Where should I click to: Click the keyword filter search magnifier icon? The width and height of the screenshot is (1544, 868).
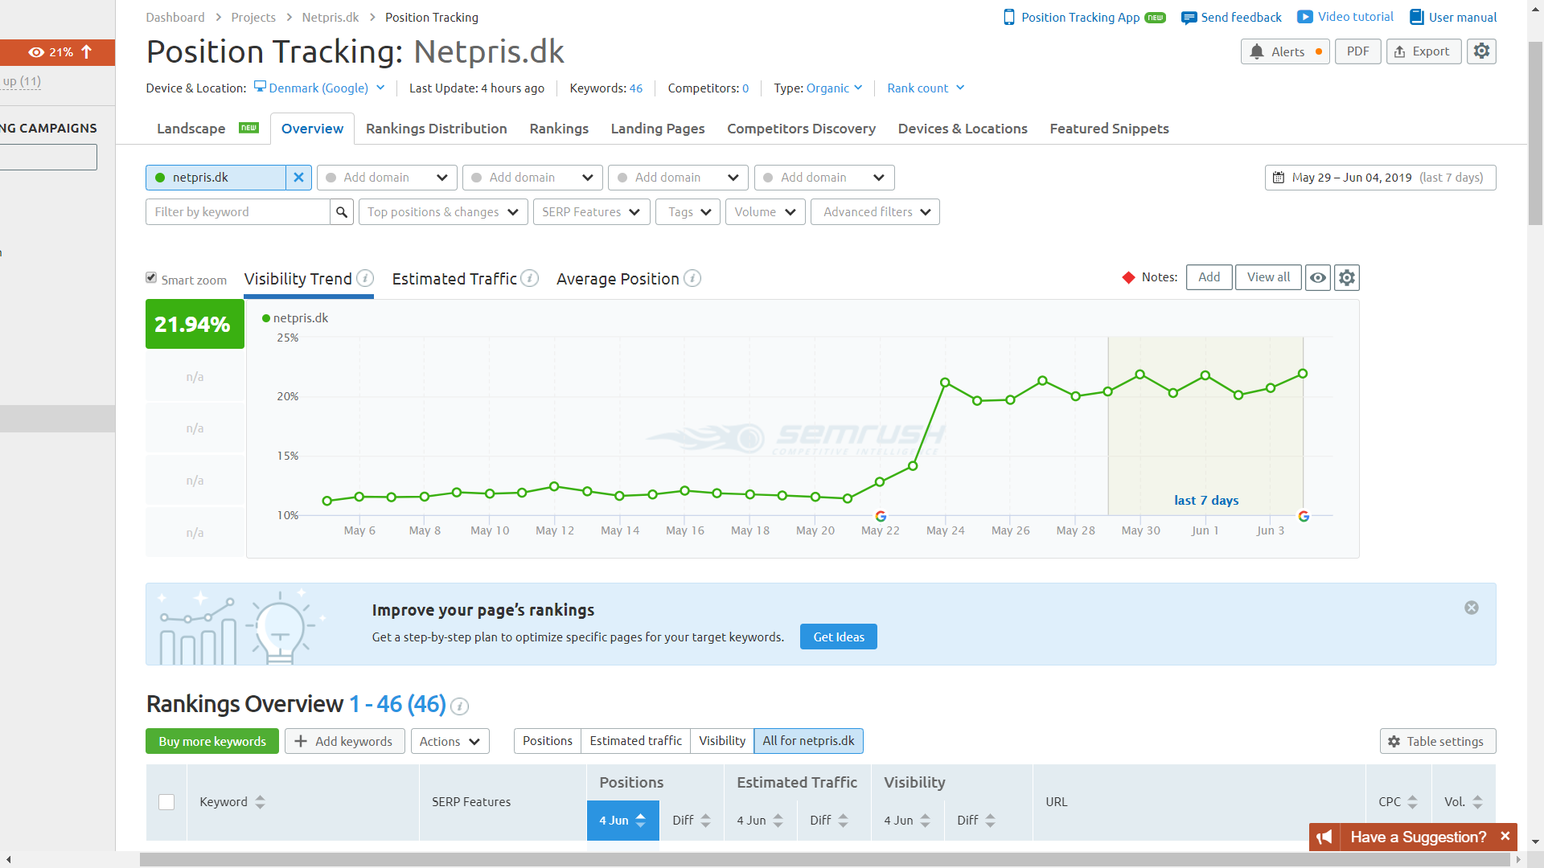click(x=342, y=212)
